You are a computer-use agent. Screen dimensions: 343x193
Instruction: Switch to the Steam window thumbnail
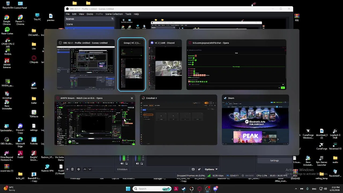(x=255, y=120)
